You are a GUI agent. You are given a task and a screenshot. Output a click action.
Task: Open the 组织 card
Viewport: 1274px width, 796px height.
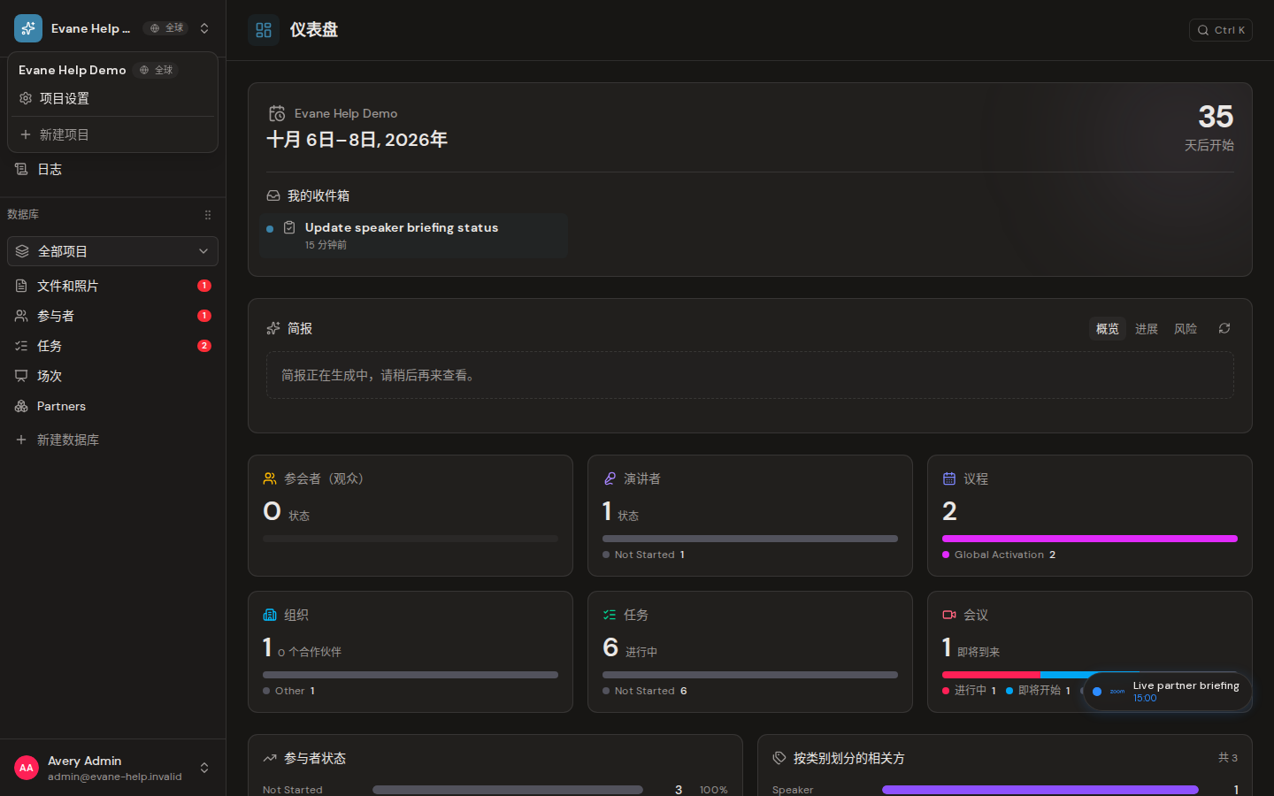[x=411, y=652]
